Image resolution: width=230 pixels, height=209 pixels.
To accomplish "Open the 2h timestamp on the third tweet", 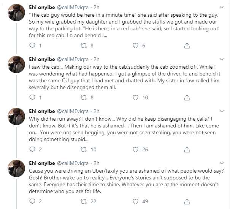I will coord(97,112).
